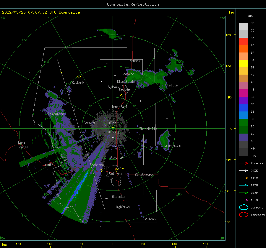Image resolution: width=266 pixels, height=248 pixels.
Task: Click the green 30 dBZ color swatch
Action: tap(244, 123)
